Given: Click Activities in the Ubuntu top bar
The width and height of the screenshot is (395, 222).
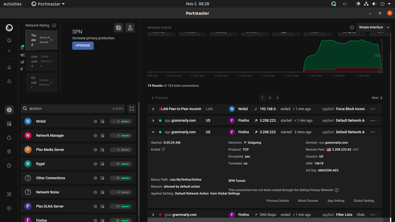Looking at the screenshot, I should click(x=12, y=4).
